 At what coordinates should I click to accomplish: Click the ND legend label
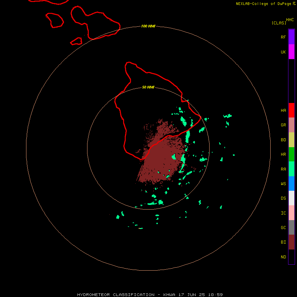click(x=283, y=257)
